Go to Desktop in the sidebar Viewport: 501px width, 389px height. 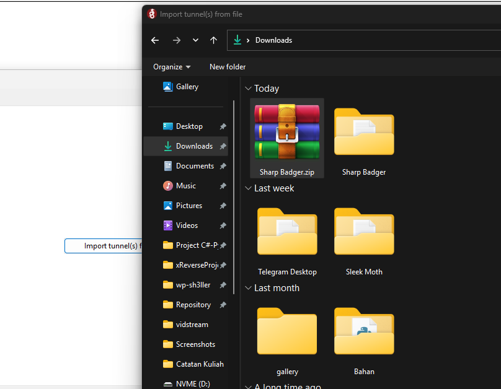[x=189, y=126]
